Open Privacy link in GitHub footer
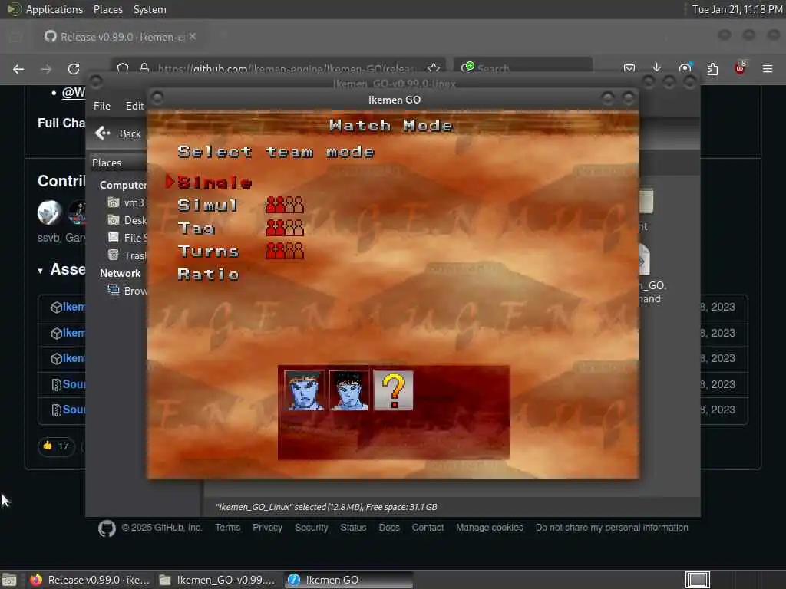Image resolution: width=786 pixels, height=589 pixels. (x=267, y=528)
